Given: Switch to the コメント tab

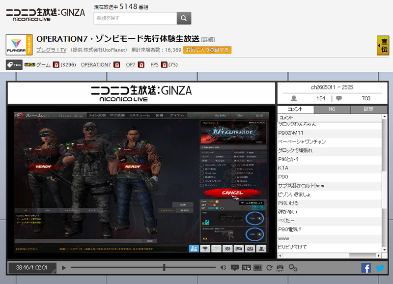Looking at the screenshot, I should [x=296, y=109].
